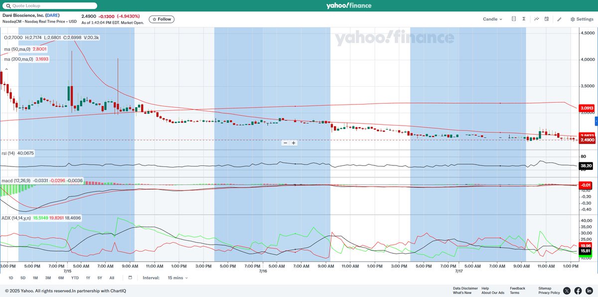Zoom in with the plus chart button

tap(294, 143)
